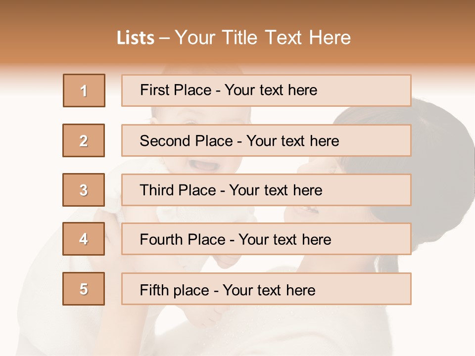This screenshot has height=356, width=475.
Task: Click the 'First Place' text bar
Action: click(266, 90)
